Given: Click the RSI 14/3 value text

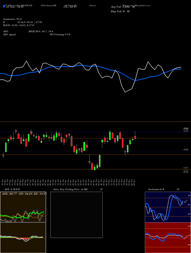Looking at the screenshot, I should pyautogui.click(x=30, y=22).
